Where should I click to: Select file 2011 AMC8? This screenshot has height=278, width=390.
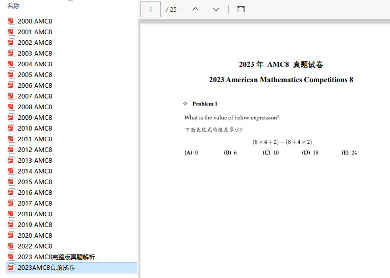point(35,139)
